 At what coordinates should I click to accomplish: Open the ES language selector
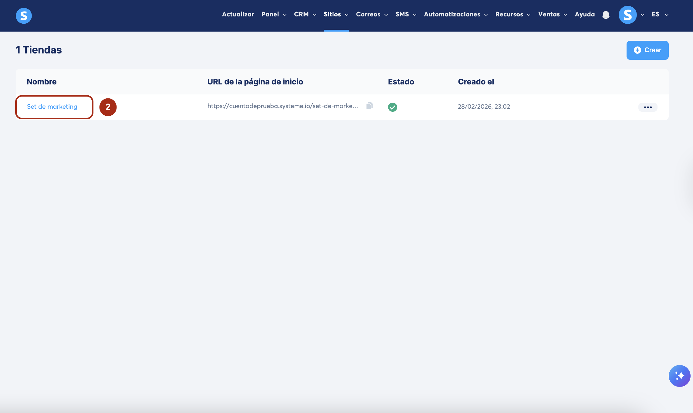tap(660, 14)
